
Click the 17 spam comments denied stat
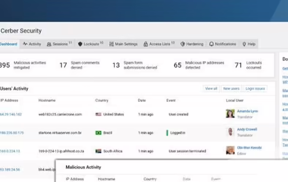point(80,65)
